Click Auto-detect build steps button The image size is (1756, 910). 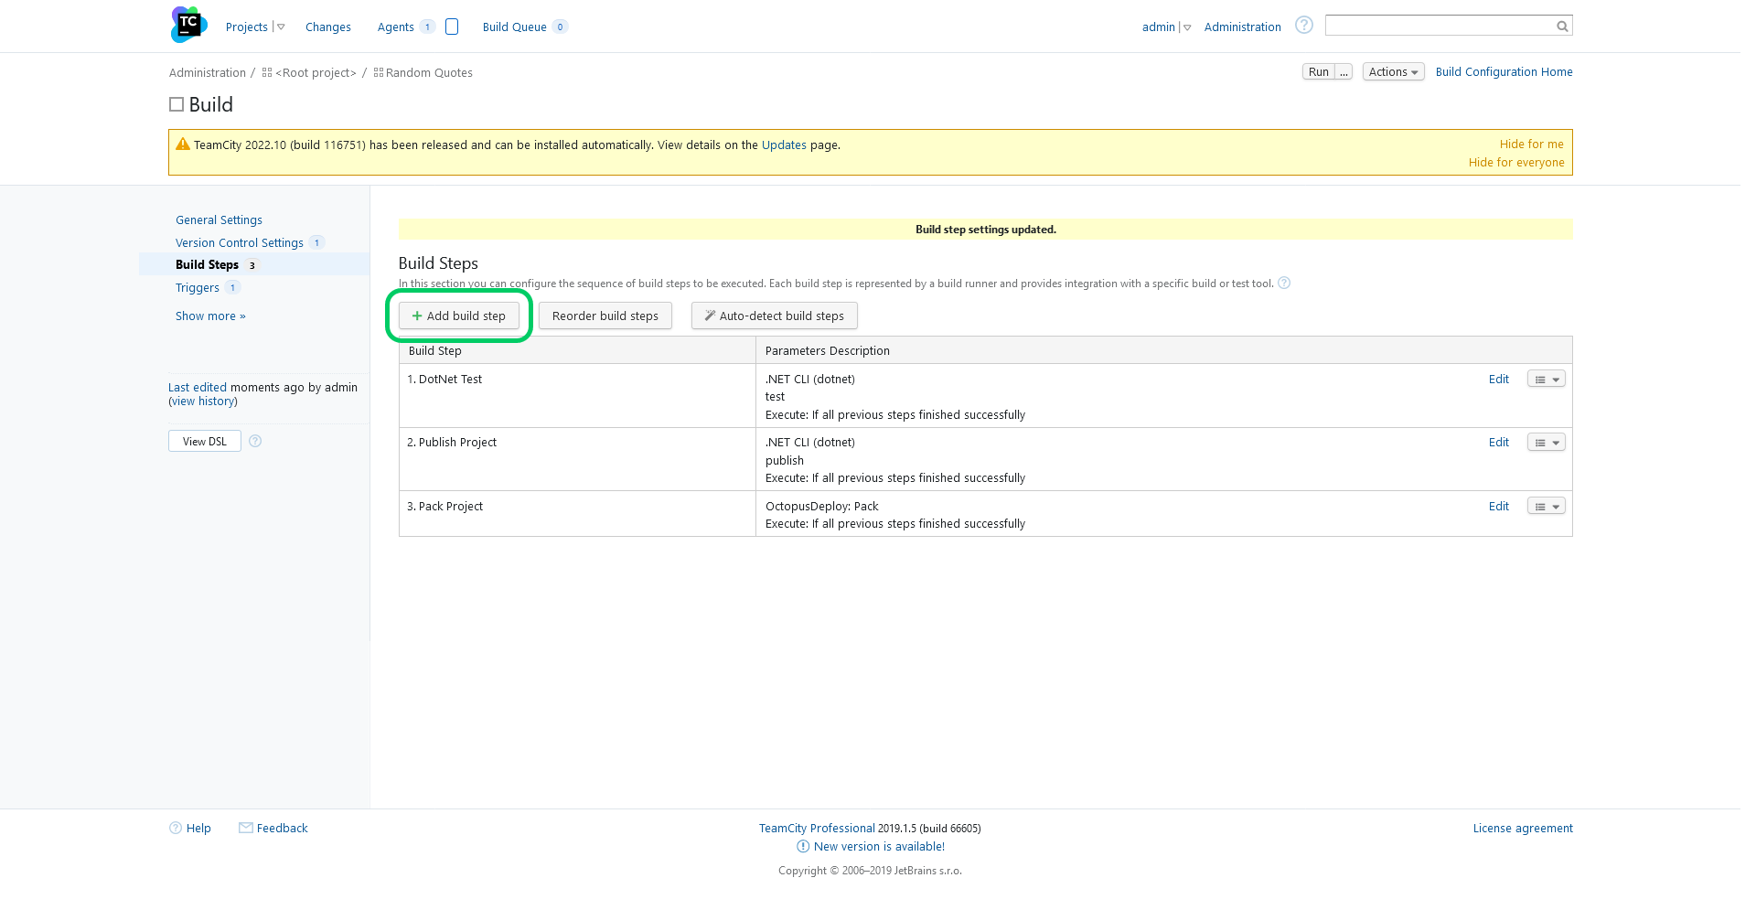tap(775, 316)
